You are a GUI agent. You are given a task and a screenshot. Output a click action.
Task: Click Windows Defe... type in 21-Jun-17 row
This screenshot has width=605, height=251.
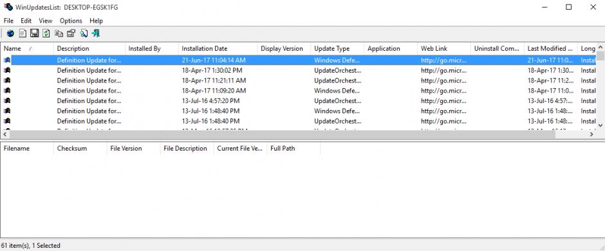[337, 60]
